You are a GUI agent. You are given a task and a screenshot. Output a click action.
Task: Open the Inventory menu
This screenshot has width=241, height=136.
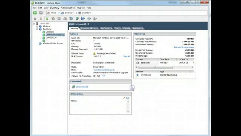coord(55,8)
